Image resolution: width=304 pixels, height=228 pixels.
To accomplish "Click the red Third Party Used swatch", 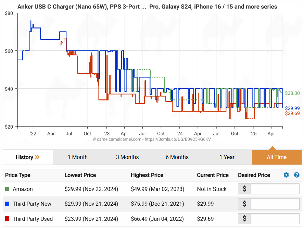I will [8, 219].
